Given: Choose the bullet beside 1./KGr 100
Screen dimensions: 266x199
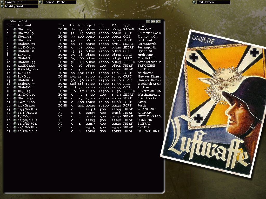Looking at the screenshot, I should (15, 102).
